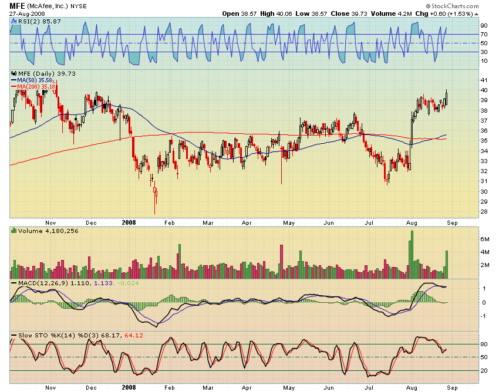Click the 'Chg +0.60 (+1.53%)' value
499x392 pixels.
coord(444,13)
